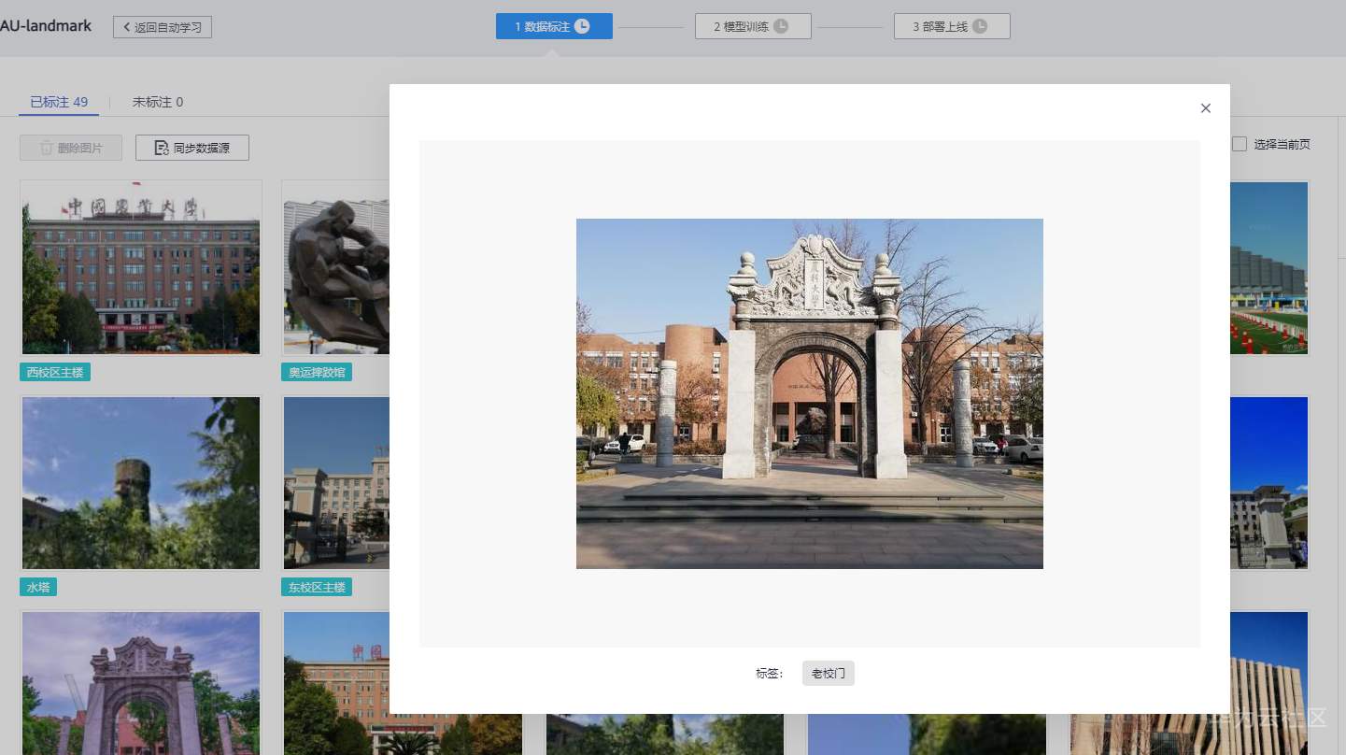
Task: Click the 东校区主楼 label tag
Action: 317,588
